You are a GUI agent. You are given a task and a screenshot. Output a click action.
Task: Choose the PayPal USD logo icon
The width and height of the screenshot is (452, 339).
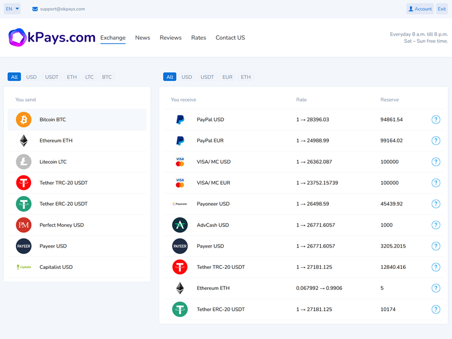tap(180, 120)
